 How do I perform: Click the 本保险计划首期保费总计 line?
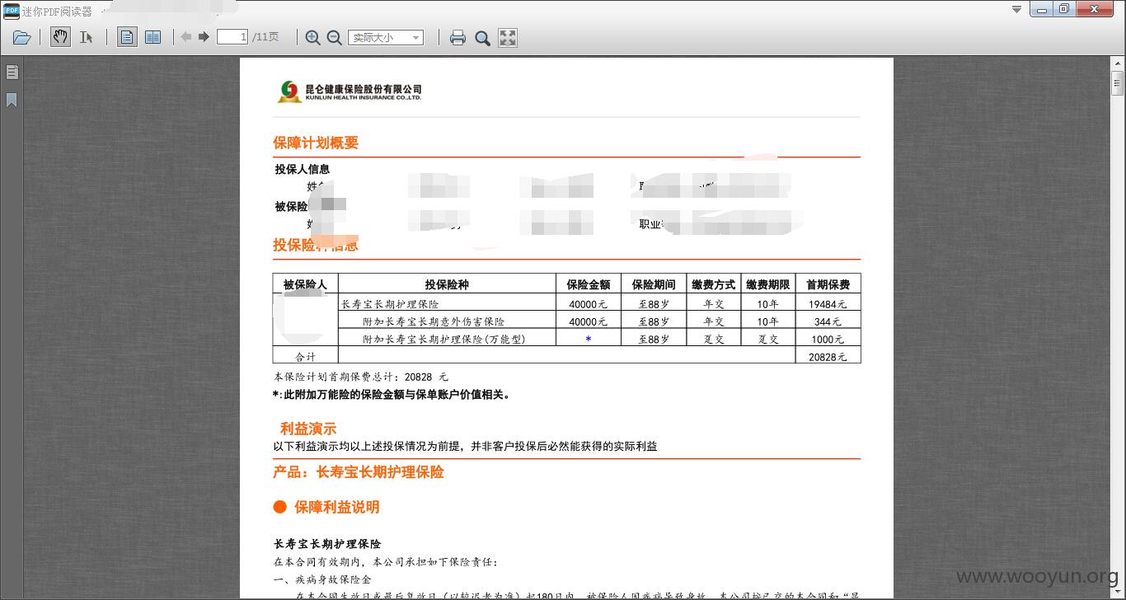point(361,377)
